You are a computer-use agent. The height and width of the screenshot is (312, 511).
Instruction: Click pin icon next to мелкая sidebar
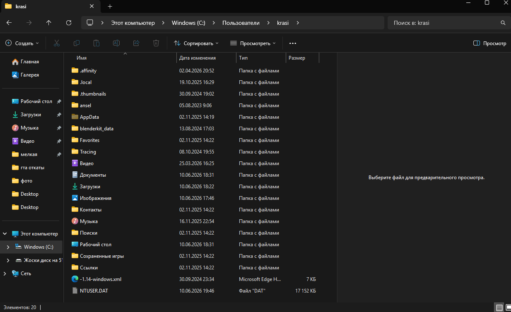pos(59,154)
